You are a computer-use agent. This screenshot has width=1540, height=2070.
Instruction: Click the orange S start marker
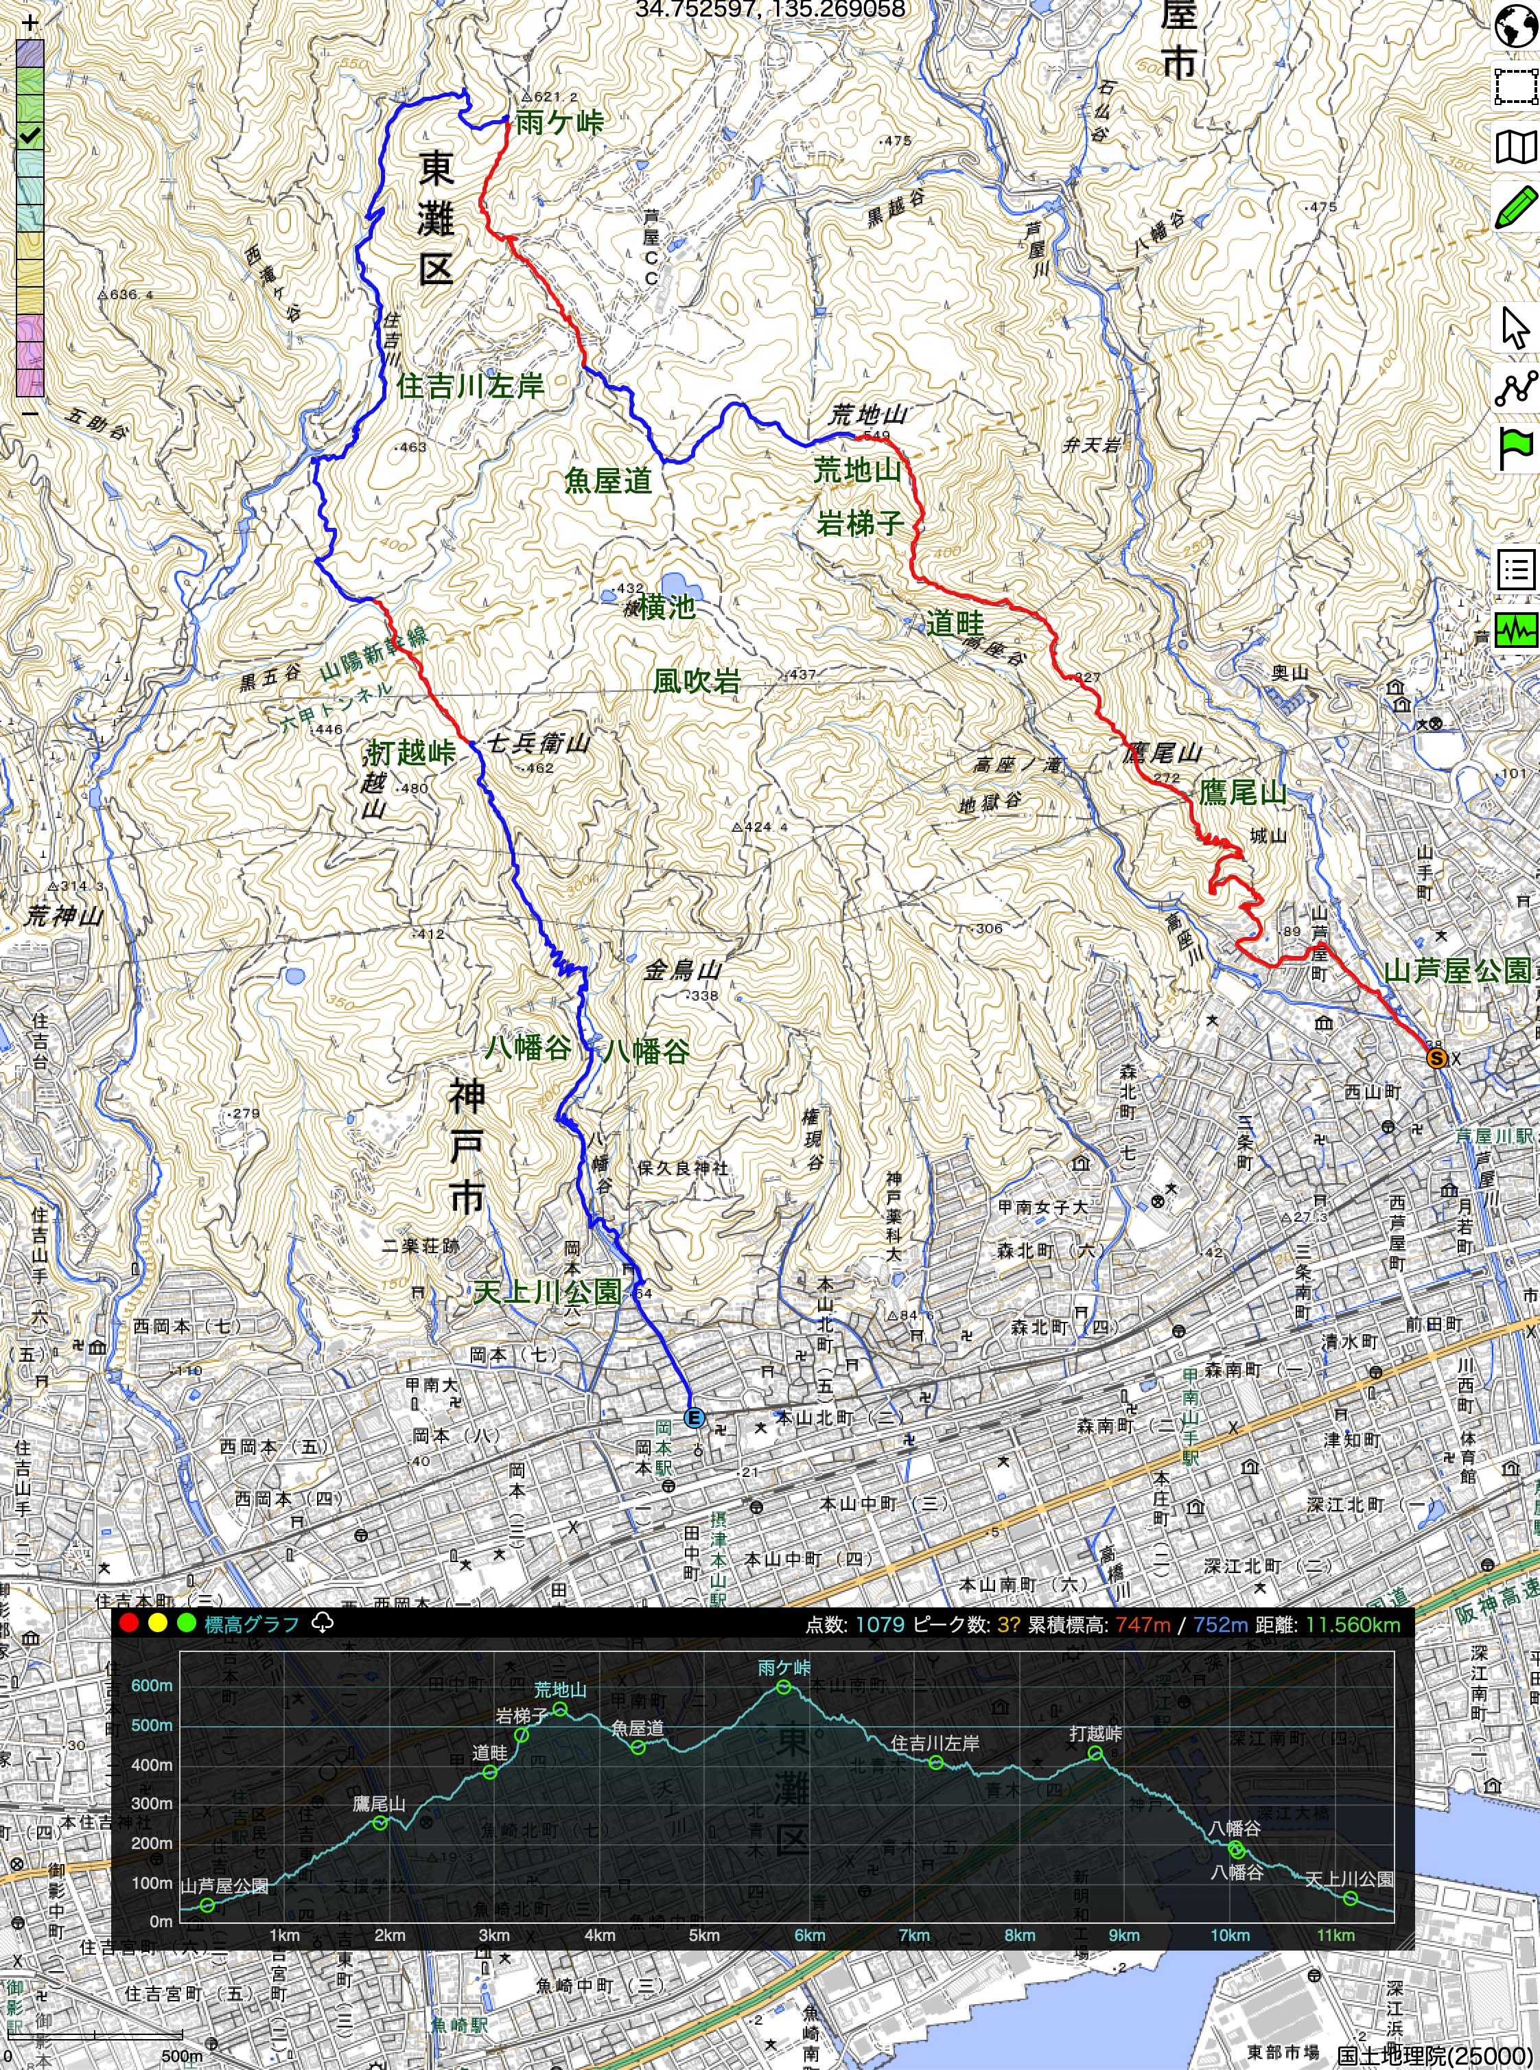coord(1436,1058)
